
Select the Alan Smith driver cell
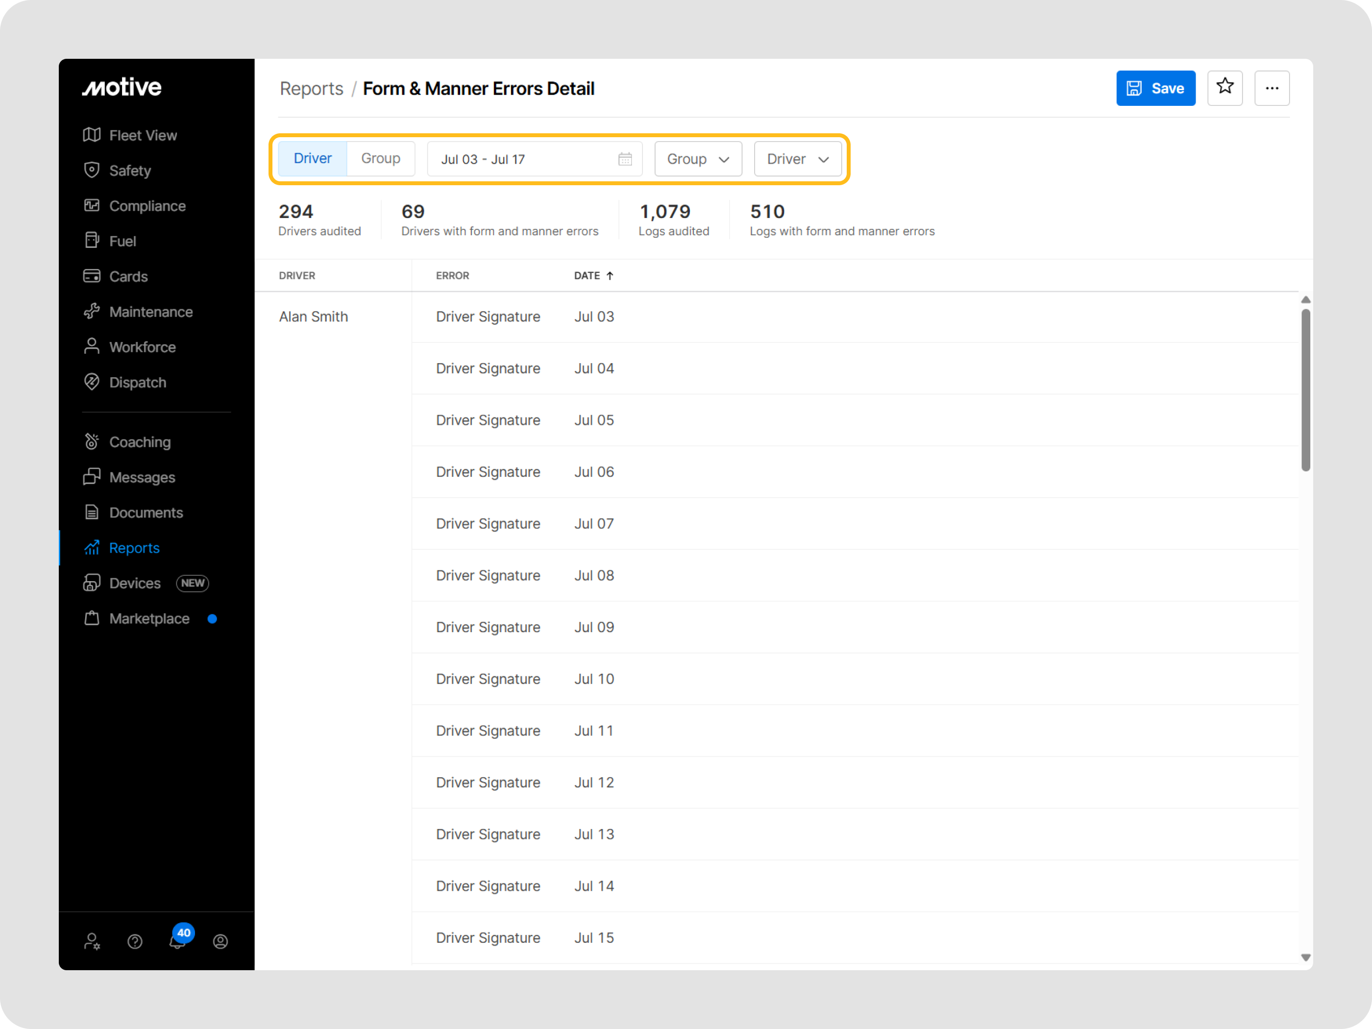point(313,317)
